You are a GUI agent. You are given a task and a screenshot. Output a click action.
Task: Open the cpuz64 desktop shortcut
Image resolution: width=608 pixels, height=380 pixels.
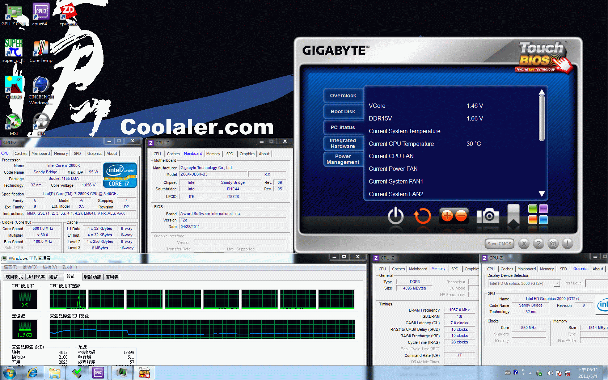pos(41,14)
